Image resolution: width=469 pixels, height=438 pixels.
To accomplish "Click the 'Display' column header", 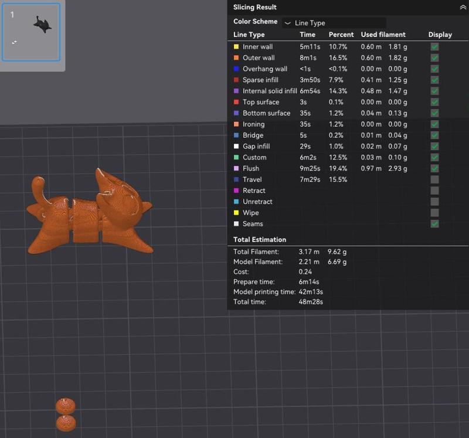I will pyautogui.click(x=440, y=35).
